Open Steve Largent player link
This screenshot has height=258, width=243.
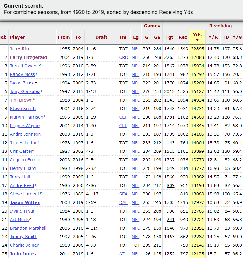pos(25,194)
